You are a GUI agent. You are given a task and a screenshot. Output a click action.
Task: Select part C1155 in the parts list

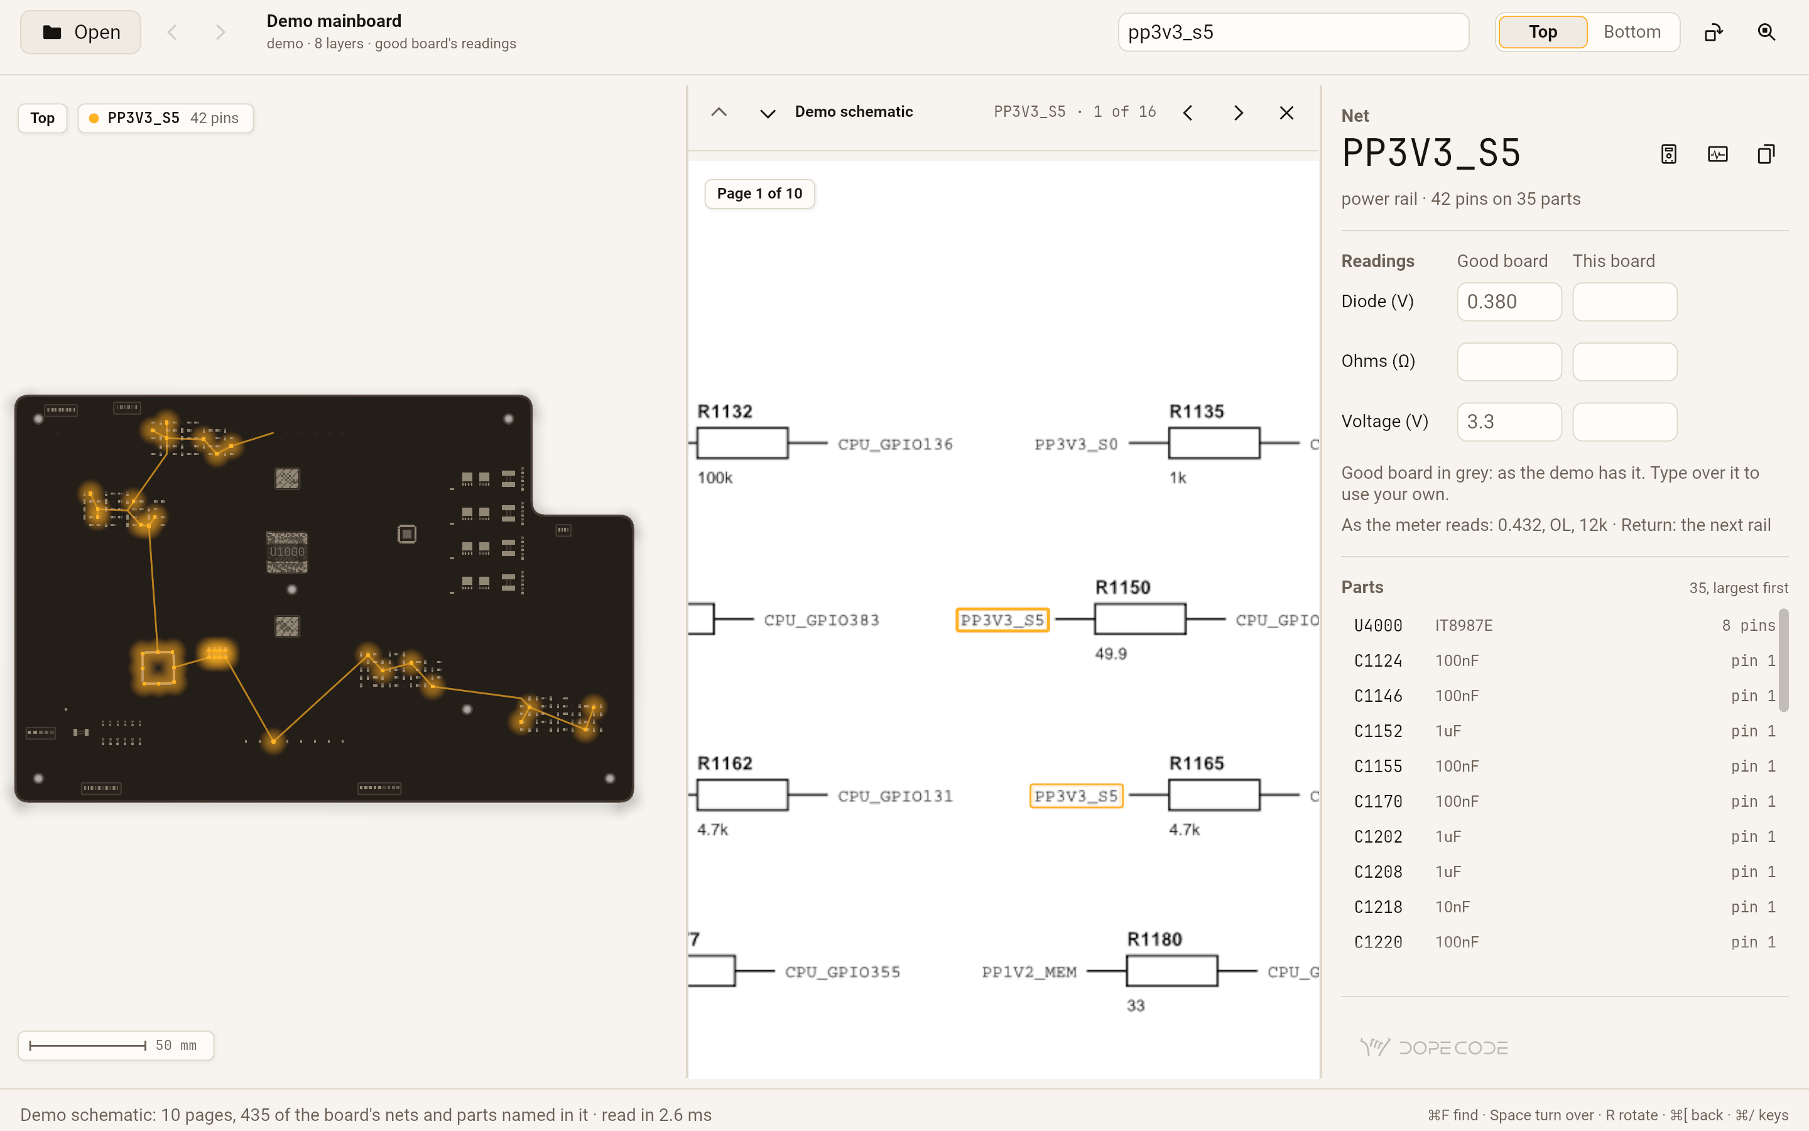(x=1564, y=766)
